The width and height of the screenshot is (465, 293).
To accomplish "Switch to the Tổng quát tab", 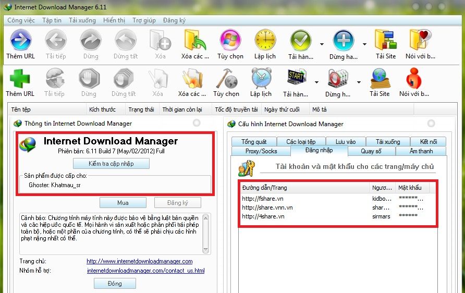I will [x=254, y=141].
